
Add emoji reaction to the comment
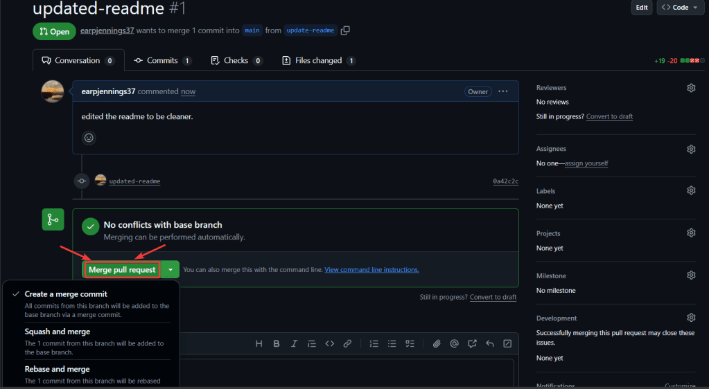[89, 138]
